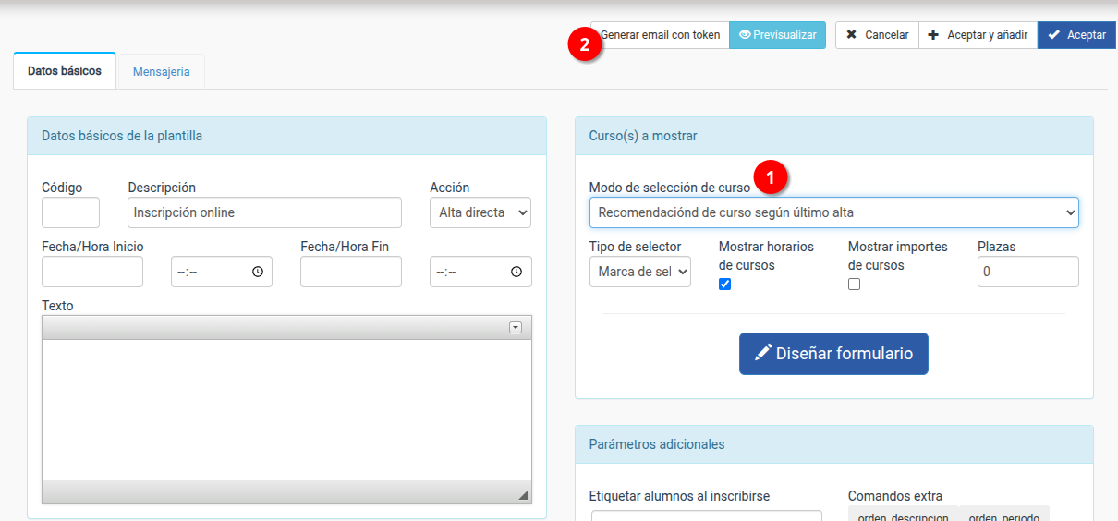Image resolution: width=1118 pixels, height=521 pixels.
Task: Enable Mostrar importes de cursos checkbox
Action: tap(854, 285)
